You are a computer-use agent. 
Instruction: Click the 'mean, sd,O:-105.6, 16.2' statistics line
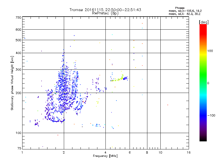[x=185, y=11]
